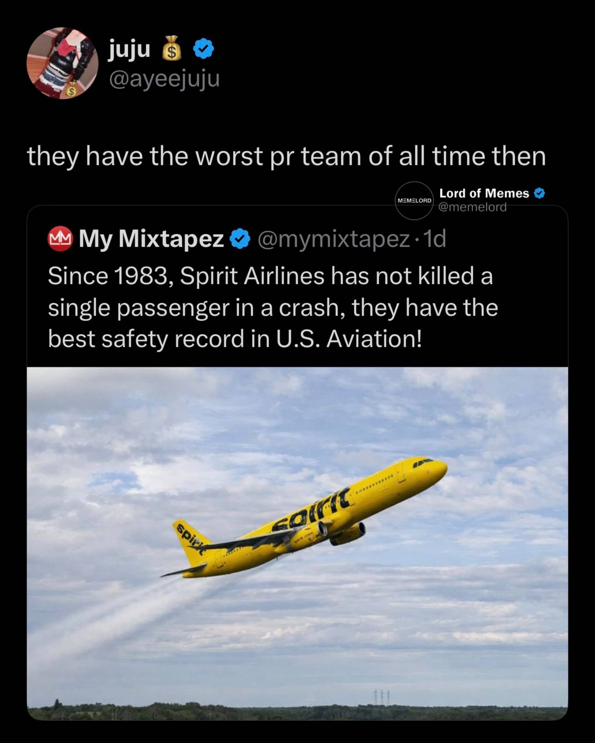595x743 pixels.
Task: Click the red My Mixtapez logo
Action: (x=60, y=239)
